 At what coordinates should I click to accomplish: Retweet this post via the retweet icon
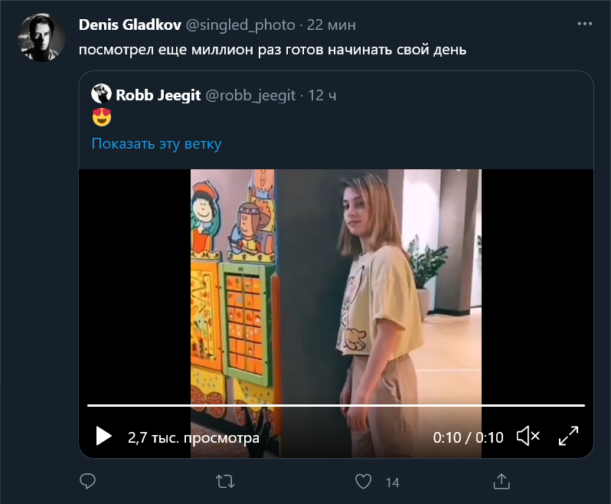coord(226,481)
